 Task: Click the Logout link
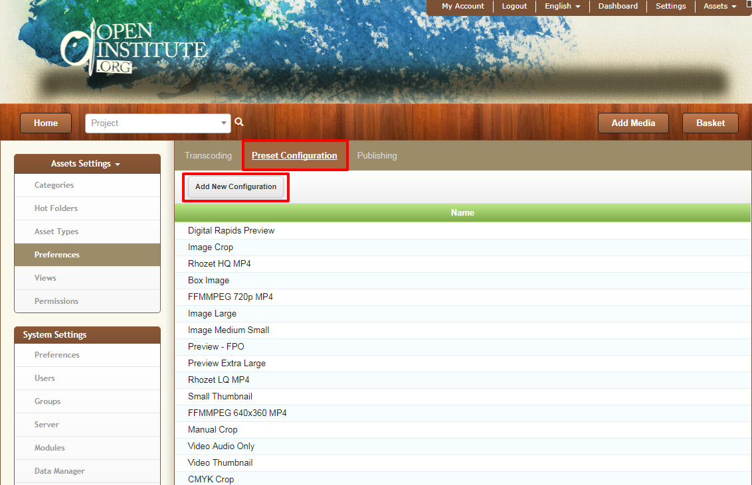pyautogui.click(x=514, y=6)
